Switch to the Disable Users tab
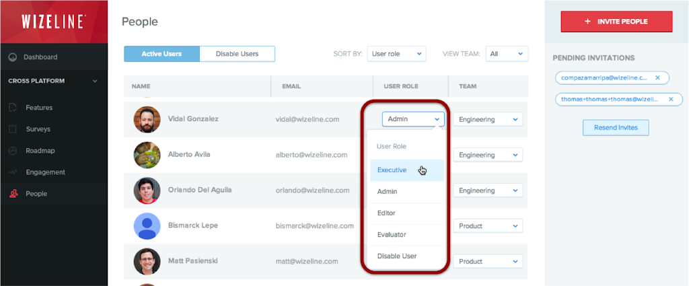 [237, 54]
